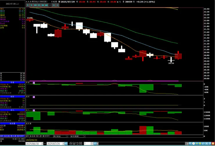Click the pencil drawing tool icon
The image size is (215, 146).
(210, 144)
